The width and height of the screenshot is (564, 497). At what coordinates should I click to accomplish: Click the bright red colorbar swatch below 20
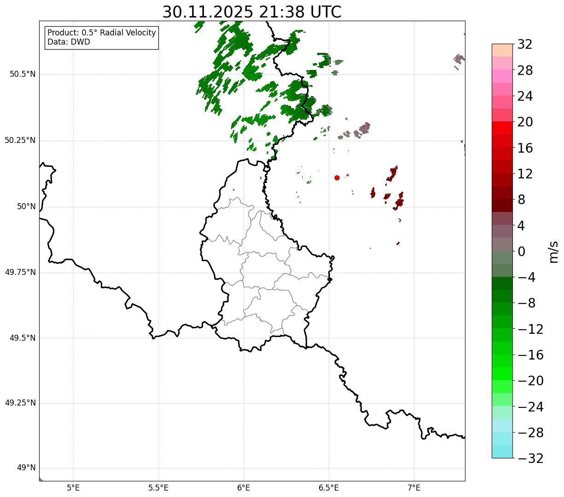pyautogui.click(x=502, y=128)
